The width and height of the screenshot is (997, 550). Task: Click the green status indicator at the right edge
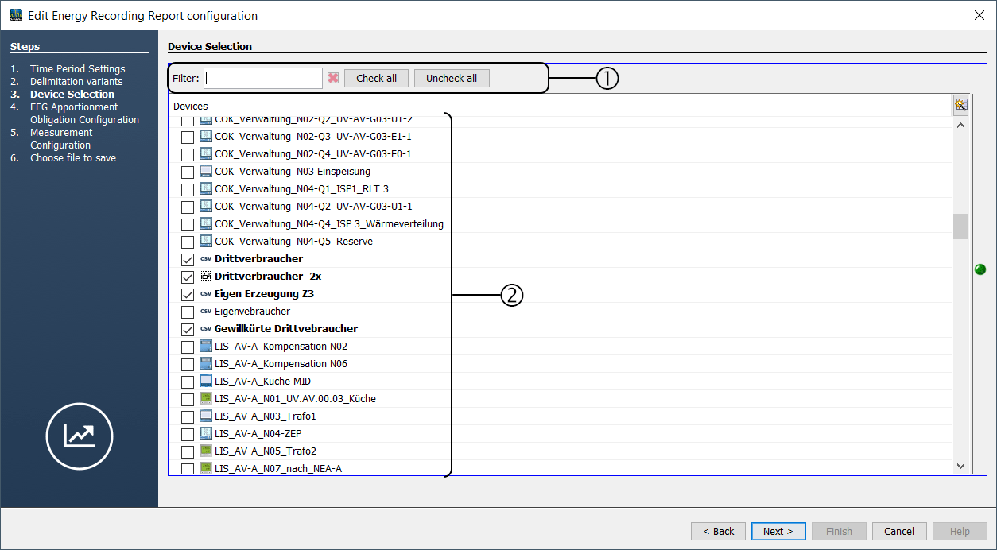(x=980, y=269)
